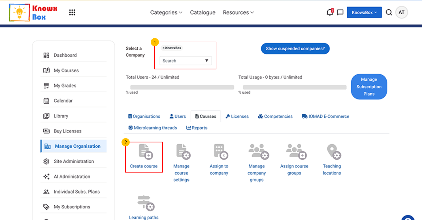
Task: Click the Library sidebar icon
Action: pos(46,116)
